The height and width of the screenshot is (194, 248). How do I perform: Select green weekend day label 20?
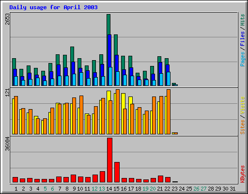click(x=153, y=189)
